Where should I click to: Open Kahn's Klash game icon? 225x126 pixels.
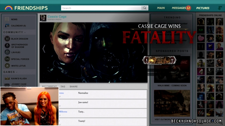coord(7,78)
